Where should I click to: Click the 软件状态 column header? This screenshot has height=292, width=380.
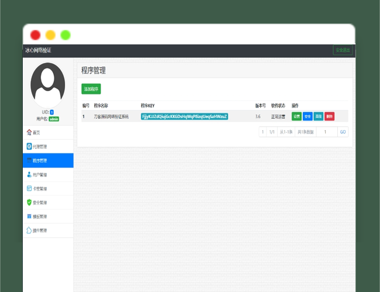(x=278, y=106)
